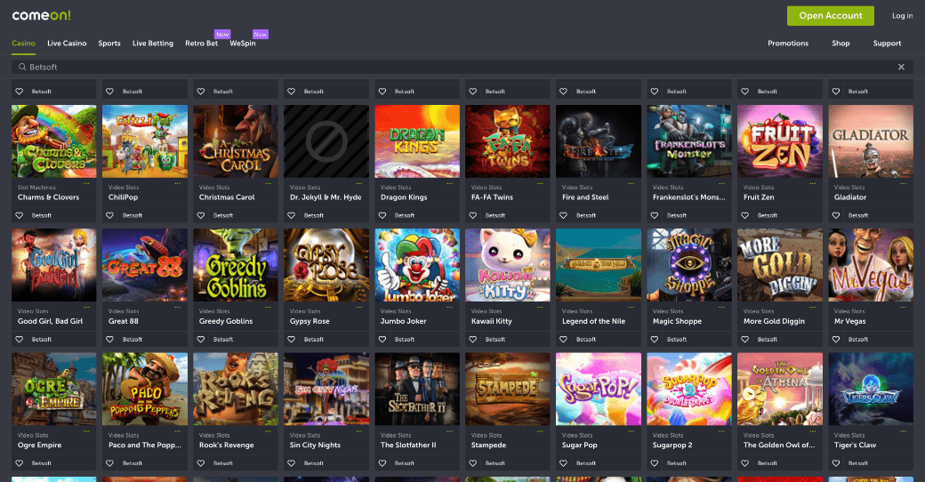Select the Frankenslot's Monster game image
The width and height of the screenshot is (925, 482).
click(689, 141)
